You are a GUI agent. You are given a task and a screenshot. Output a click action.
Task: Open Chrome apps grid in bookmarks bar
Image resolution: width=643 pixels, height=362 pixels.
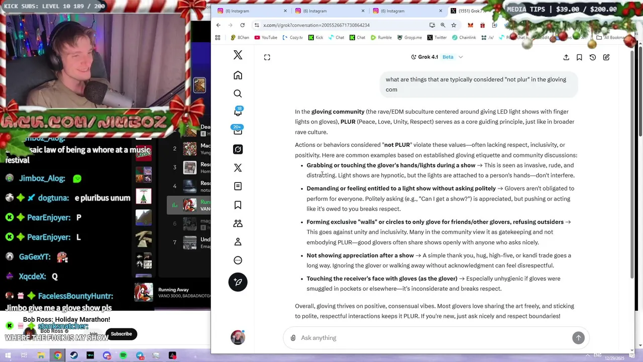[x=218, y=38]
